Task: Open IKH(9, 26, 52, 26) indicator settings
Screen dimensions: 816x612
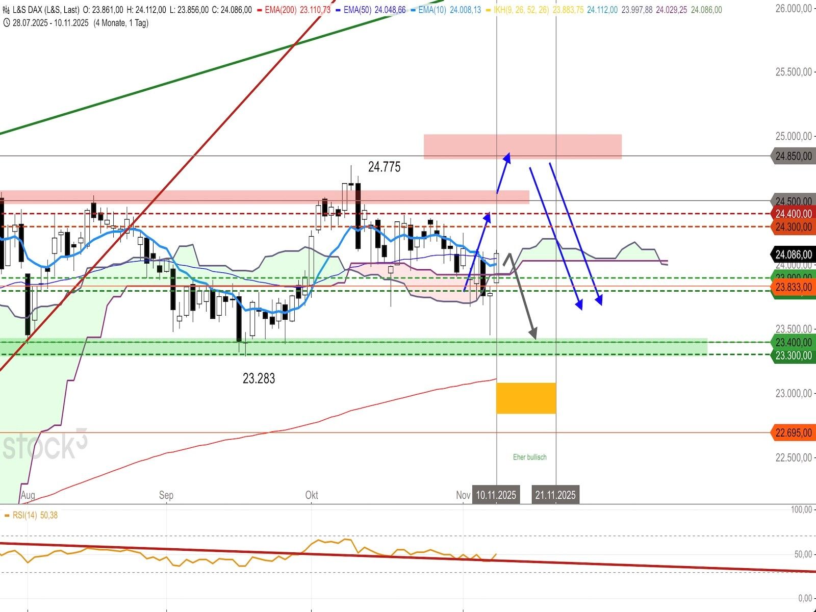Action: (x=521, y=10)
